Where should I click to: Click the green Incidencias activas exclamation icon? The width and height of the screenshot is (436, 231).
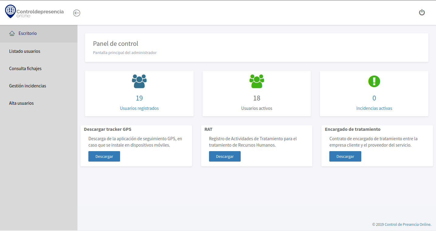point(374,81)
